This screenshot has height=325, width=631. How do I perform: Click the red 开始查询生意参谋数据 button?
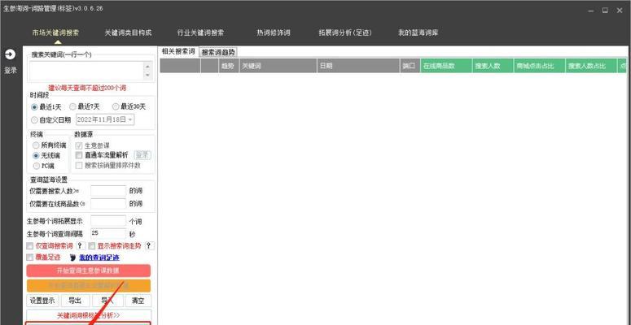coord(89,271)
